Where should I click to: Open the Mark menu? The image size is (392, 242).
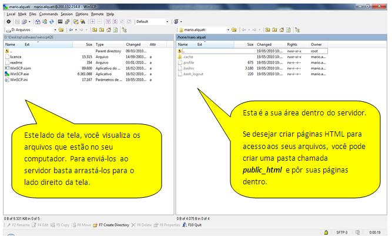tap(22, 14)
